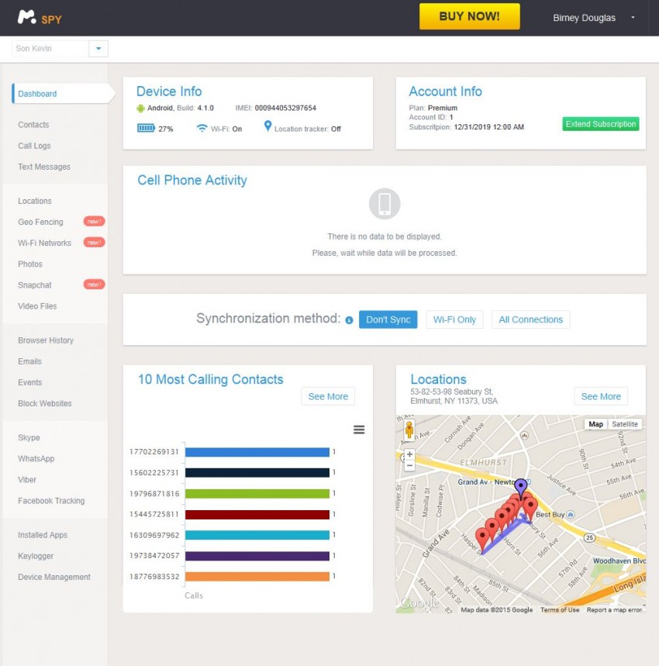Click the battery level icon
This screenshot has height=666, width=659.
click(146, 128)
